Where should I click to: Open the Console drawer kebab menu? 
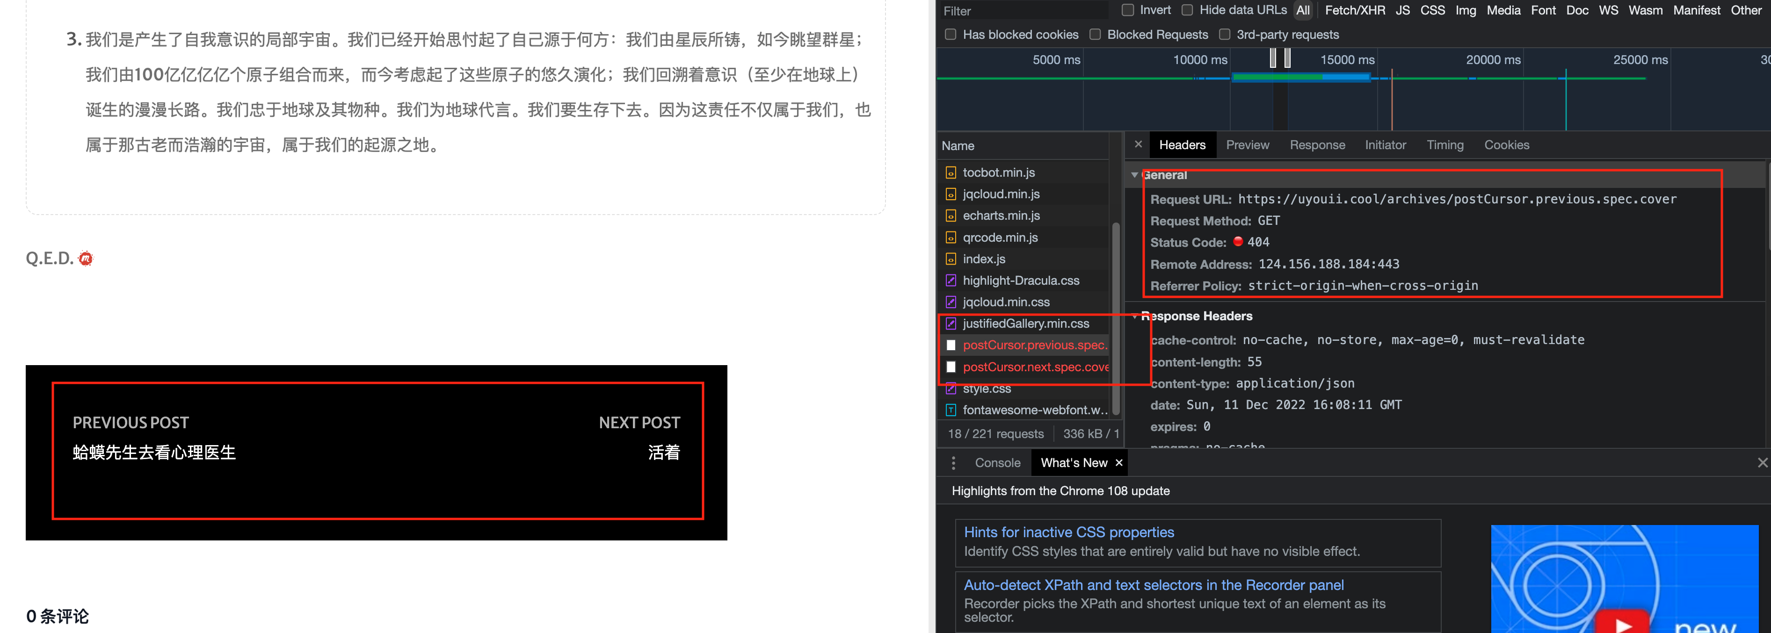click(x=954, y=462)
